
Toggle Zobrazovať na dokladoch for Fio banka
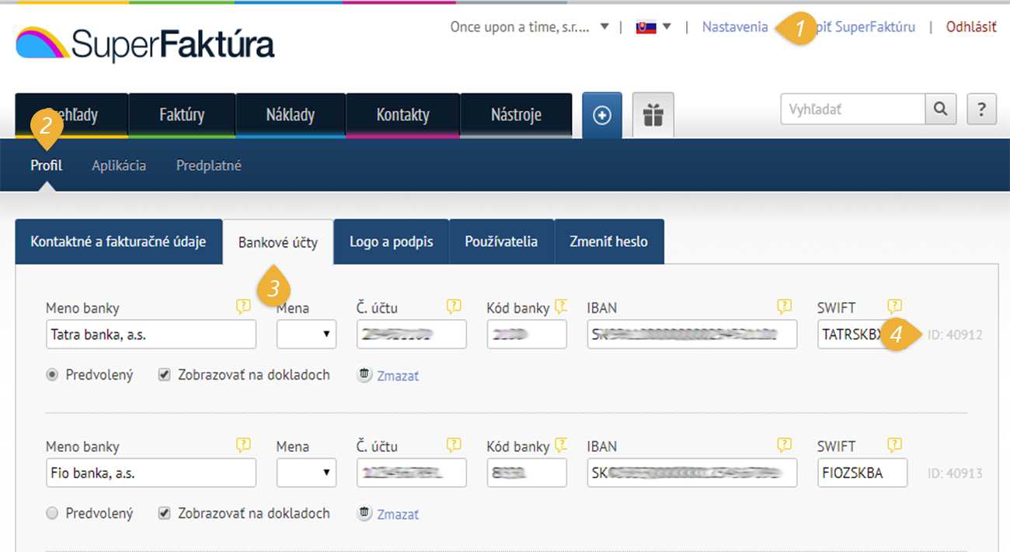point(164,513)
